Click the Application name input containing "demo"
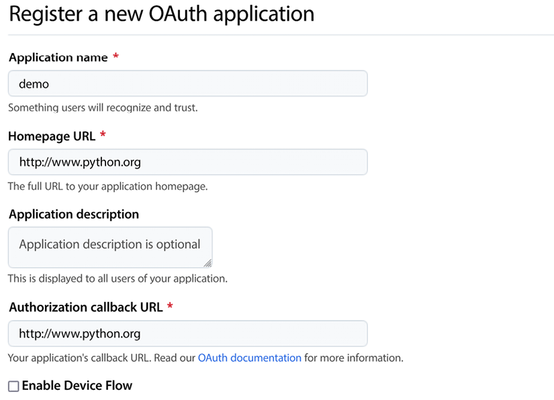The width and height of the screenshot is (554, 400). 188,84
